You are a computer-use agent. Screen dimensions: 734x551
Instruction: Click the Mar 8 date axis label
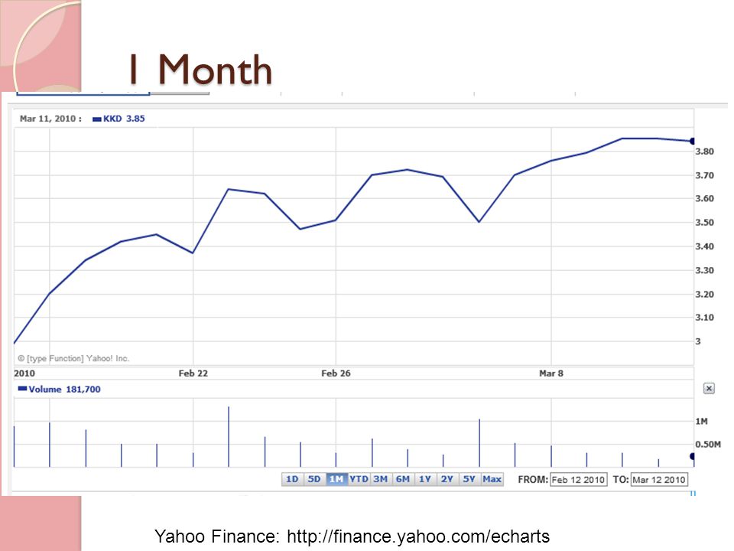click(551, 373)
